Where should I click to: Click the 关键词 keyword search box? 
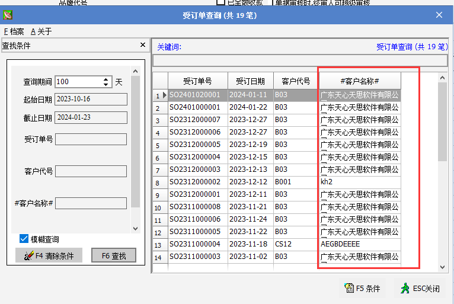click(300, 60)
